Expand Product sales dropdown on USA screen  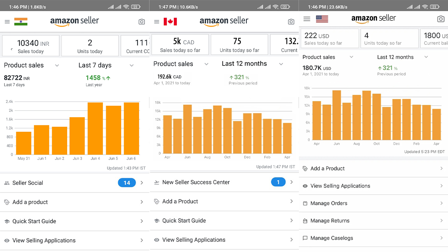(x=351, y=57)
